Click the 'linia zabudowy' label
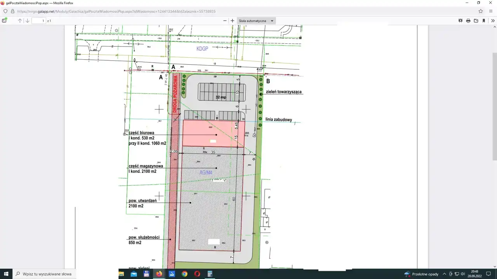The width and height of the screenshot is (497, 279). pos(279,120)
